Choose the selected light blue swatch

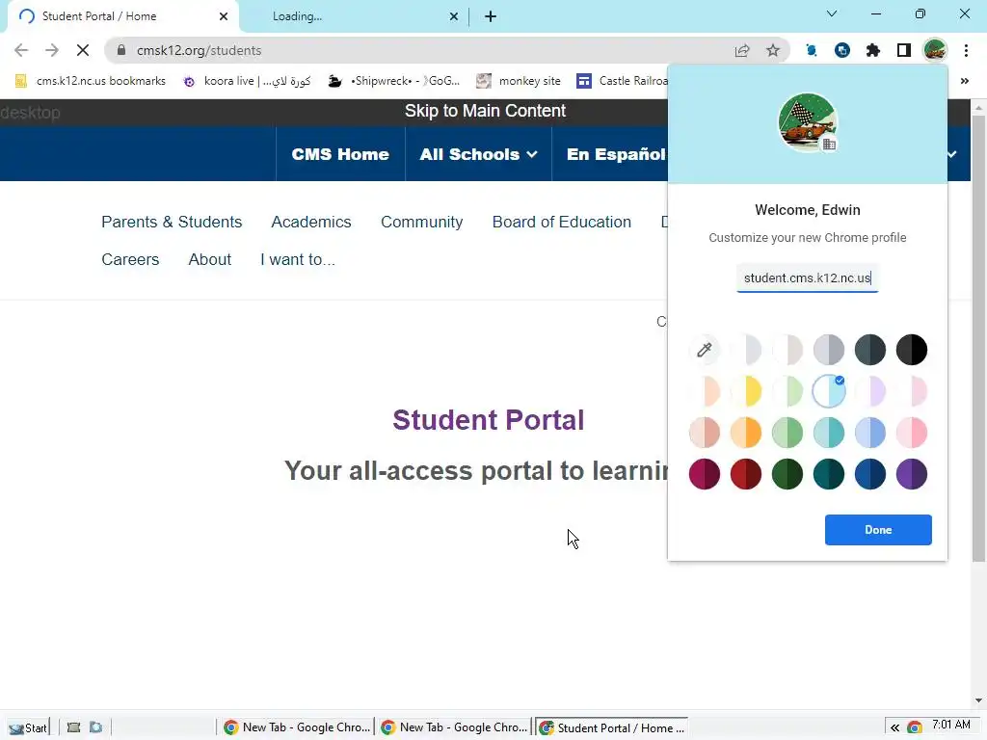829,391
